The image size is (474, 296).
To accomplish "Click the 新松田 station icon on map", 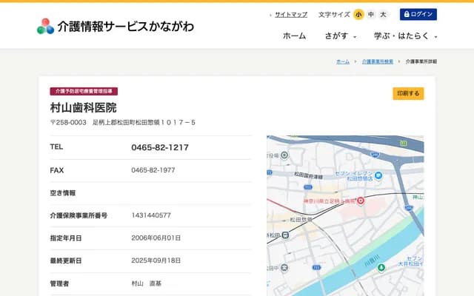I will (285, 235).
